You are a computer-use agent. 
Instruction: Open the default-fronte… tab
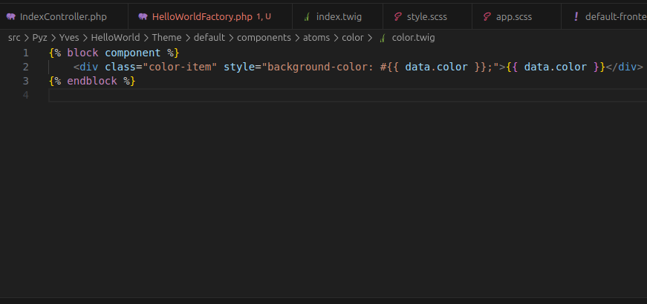tap(605, 17)
